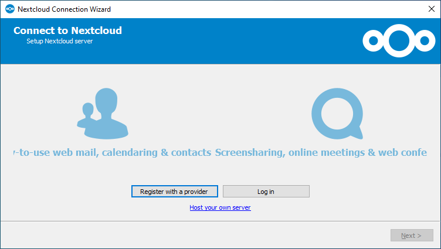Viewport: 441px width, 249px height.
Task: Select the web mail, calendaring & contacts caption
Action: [x=113, y=152]
